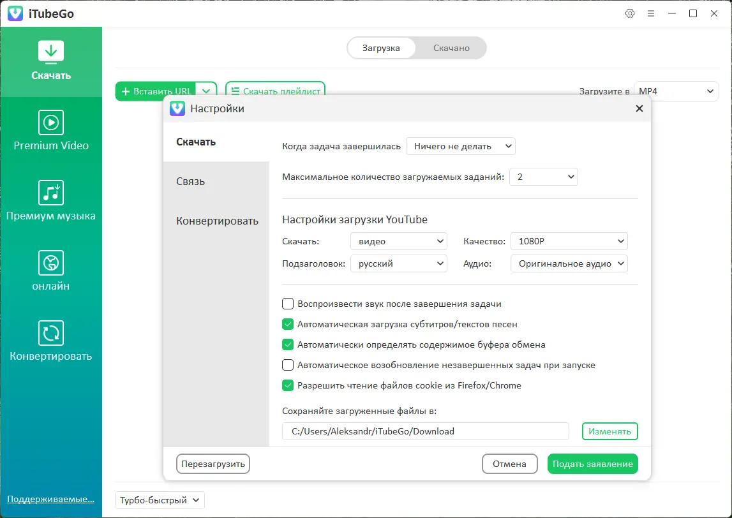The height and width of the screenshot is (518, 732).
Task: Click the Подать заявление button
Action: [592, 464]
